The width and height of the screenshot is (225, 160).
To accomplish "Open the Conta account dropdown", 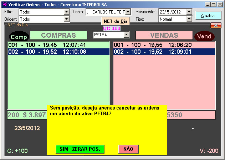I will tap(128, 12).
